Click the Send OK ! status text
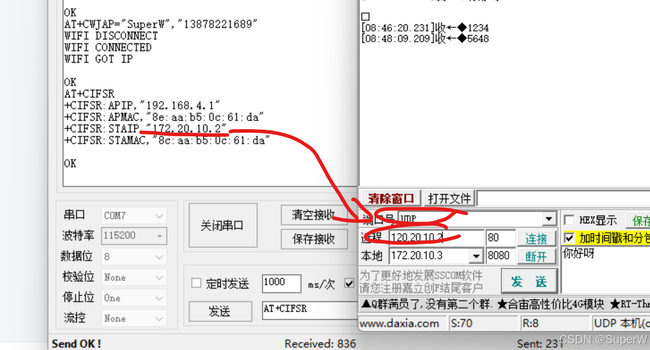The width and height of the screenshot is (650, 350). 76,343
